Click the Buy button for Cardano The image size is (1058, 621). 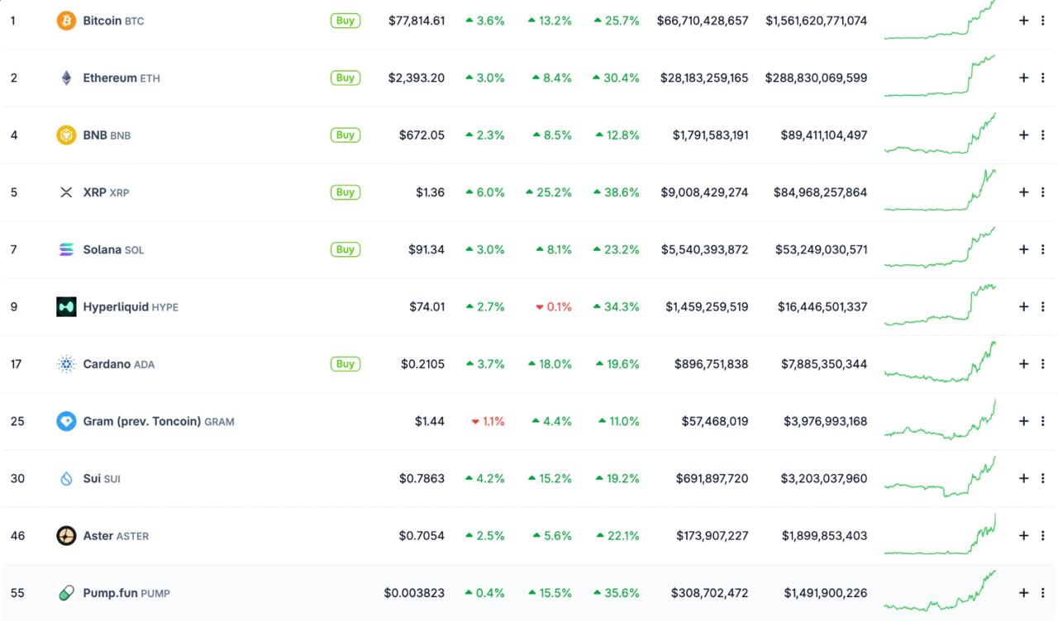point(346,363)
